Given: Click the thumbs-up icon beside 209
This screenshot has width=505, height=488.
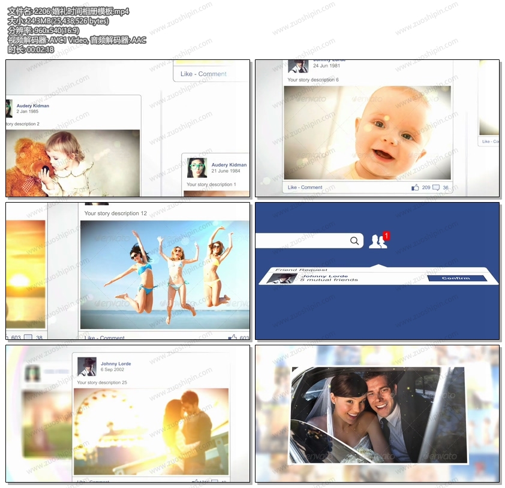Looking at the screenshot, I should click(x=415, y=187).
